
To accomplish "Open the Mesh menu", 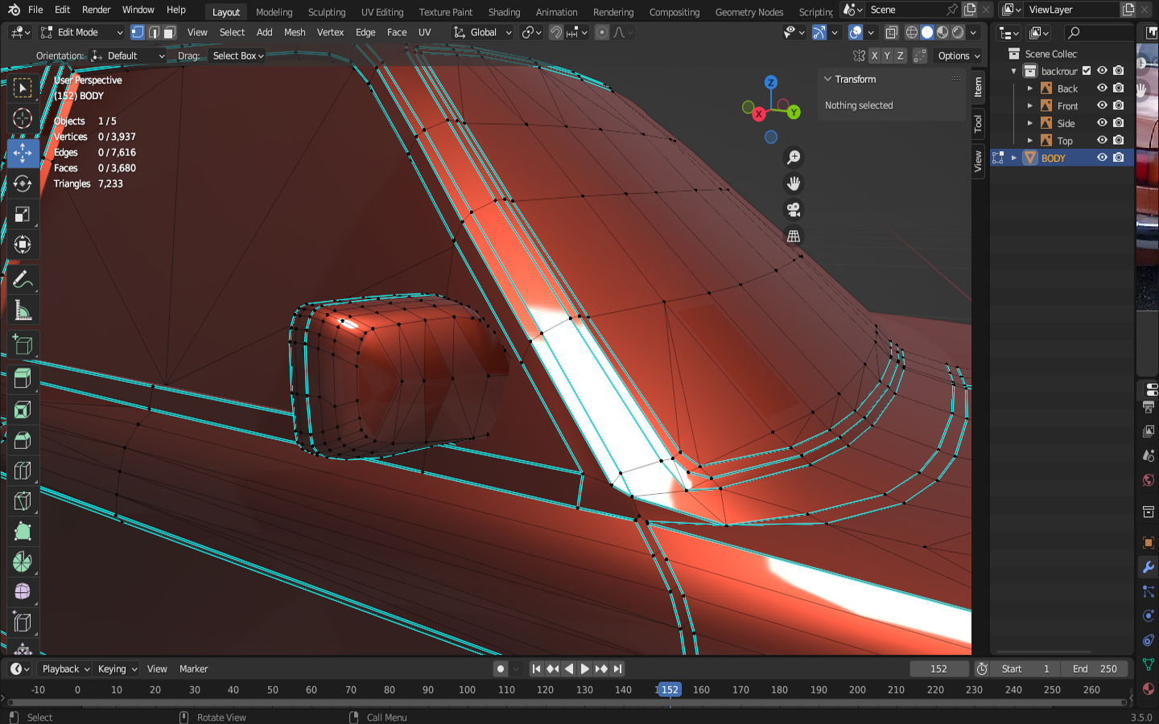I will pyautogui.click(x=295, y=32).
